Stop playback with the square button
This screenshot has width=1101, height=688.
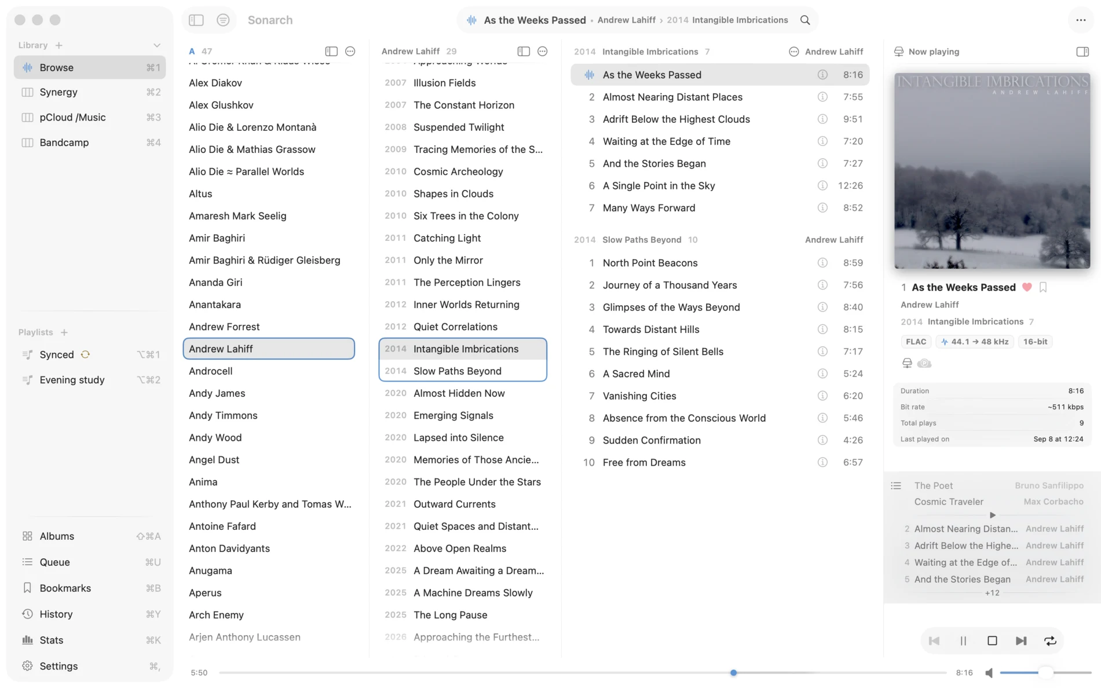tap(992, 641)
